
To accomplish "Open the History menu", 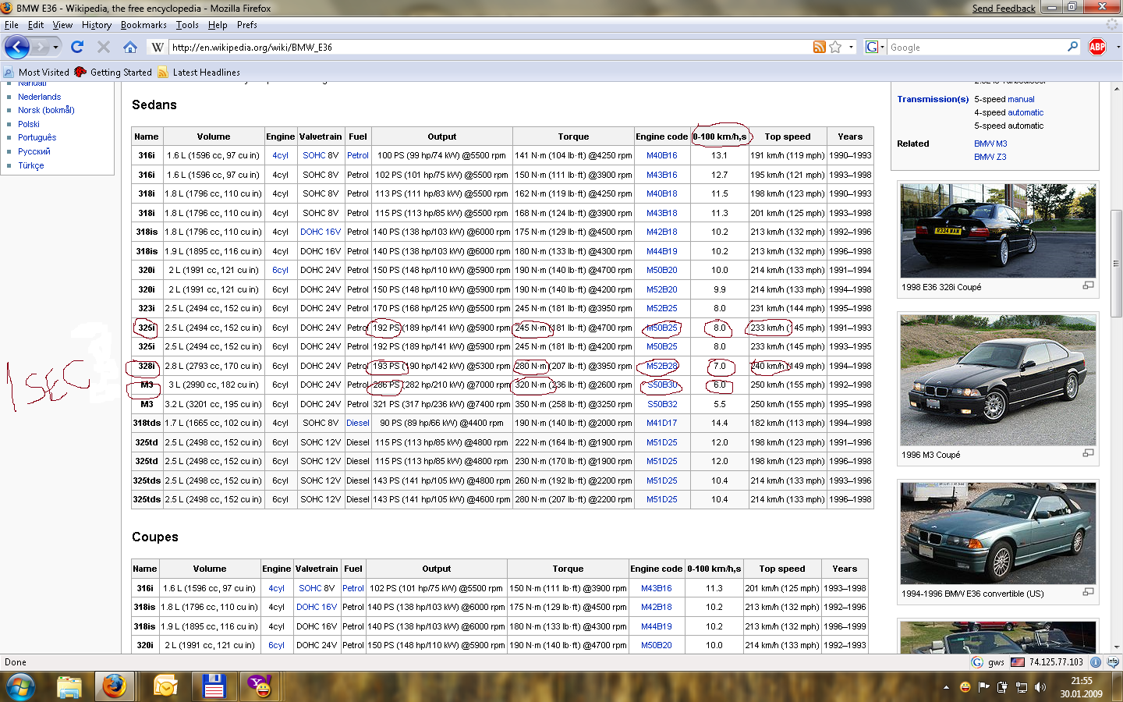I will coord(97,25).
